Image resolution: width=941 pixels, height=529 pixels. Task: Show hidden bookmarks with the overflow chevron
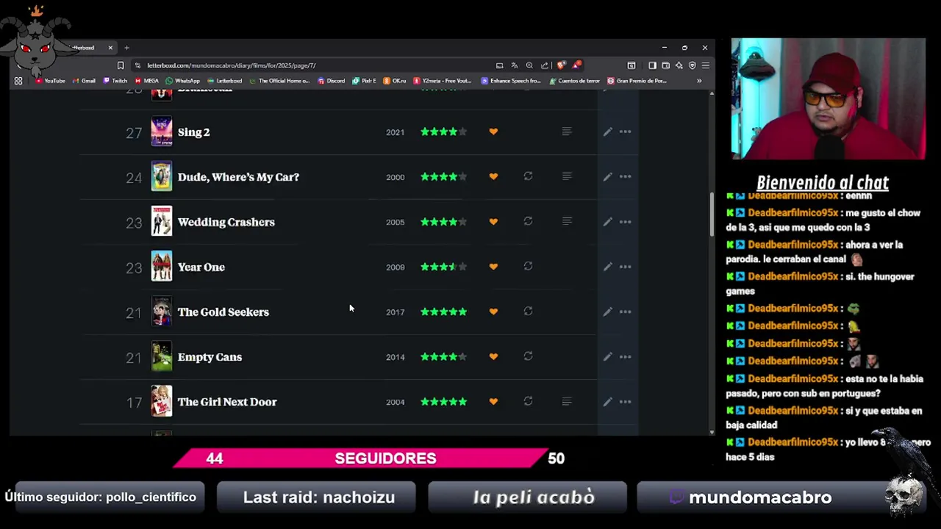pos(699,81)
